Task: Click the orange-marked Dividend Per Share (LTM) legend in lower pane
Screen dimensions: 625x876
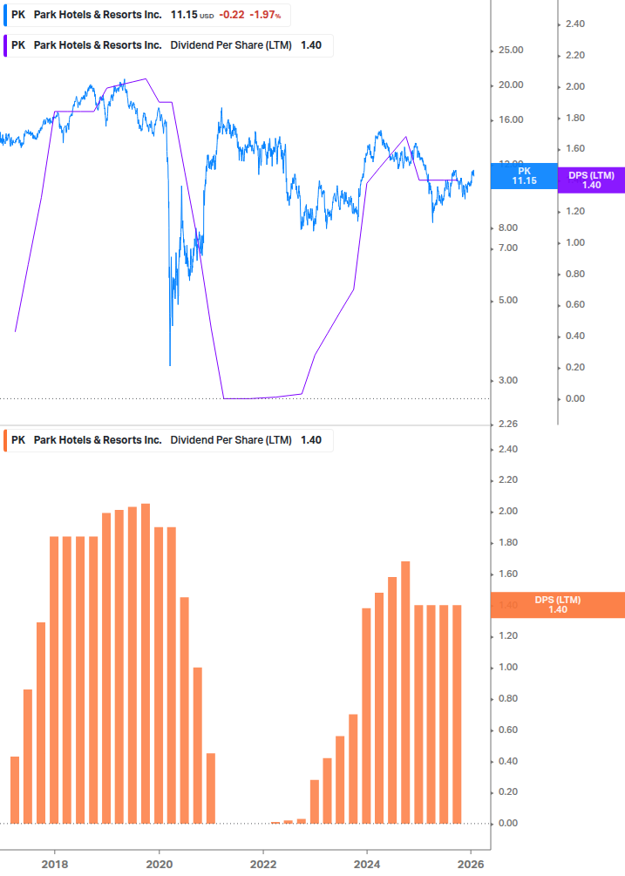Action: coord(168,440)
